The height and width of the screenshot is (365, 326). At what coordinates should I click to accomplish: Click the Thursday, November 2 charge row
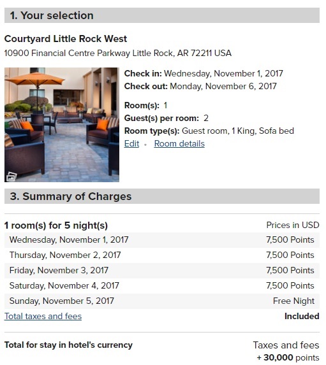[x=162, y=255]
